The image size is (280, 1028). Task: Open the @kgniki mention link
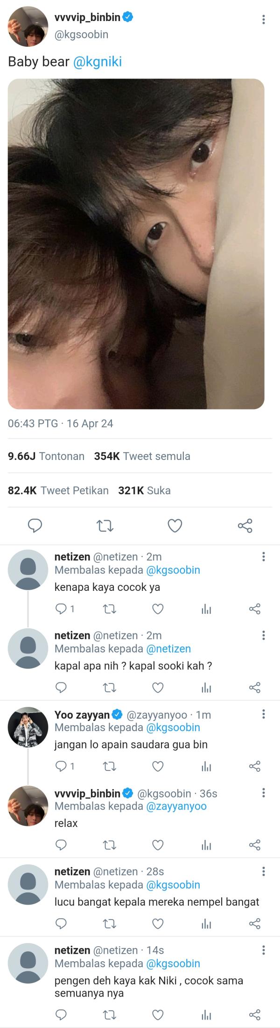click(98, 62)
